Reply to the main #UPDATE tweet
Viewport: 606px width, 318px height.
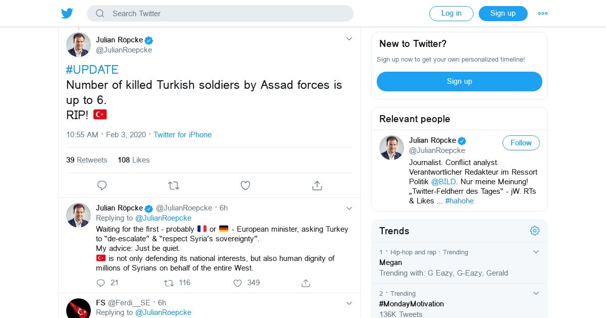click(x=102, y=186)
